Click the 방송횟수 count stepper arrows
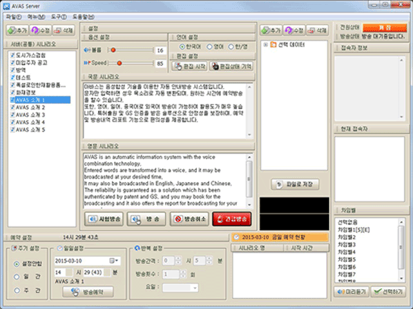The image size is (413, 309). (183, 275)
